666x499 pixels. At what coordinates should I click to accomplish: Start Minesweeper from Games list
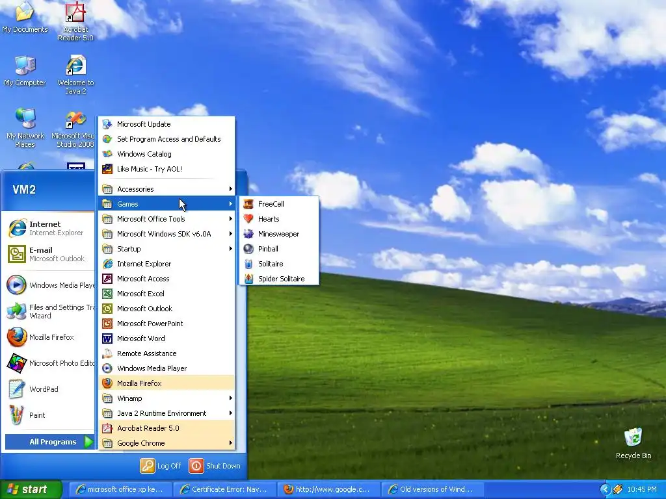point(278,234)
